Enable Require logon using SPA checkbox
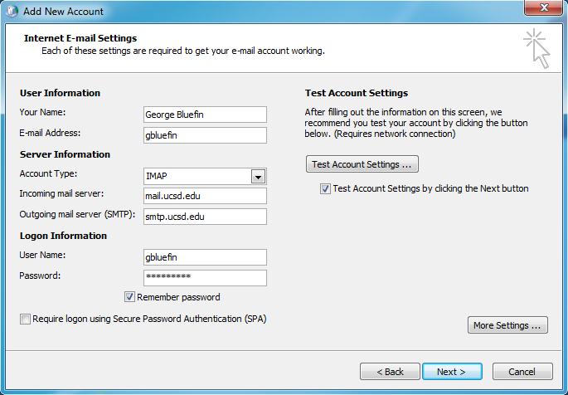This screenshot has width=568, height=395. tap(25, 319)
